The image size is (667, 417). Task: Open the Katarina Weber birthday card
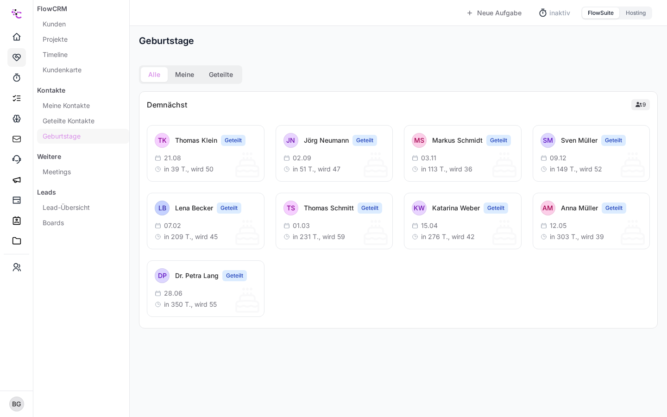(x=463, y=221)
